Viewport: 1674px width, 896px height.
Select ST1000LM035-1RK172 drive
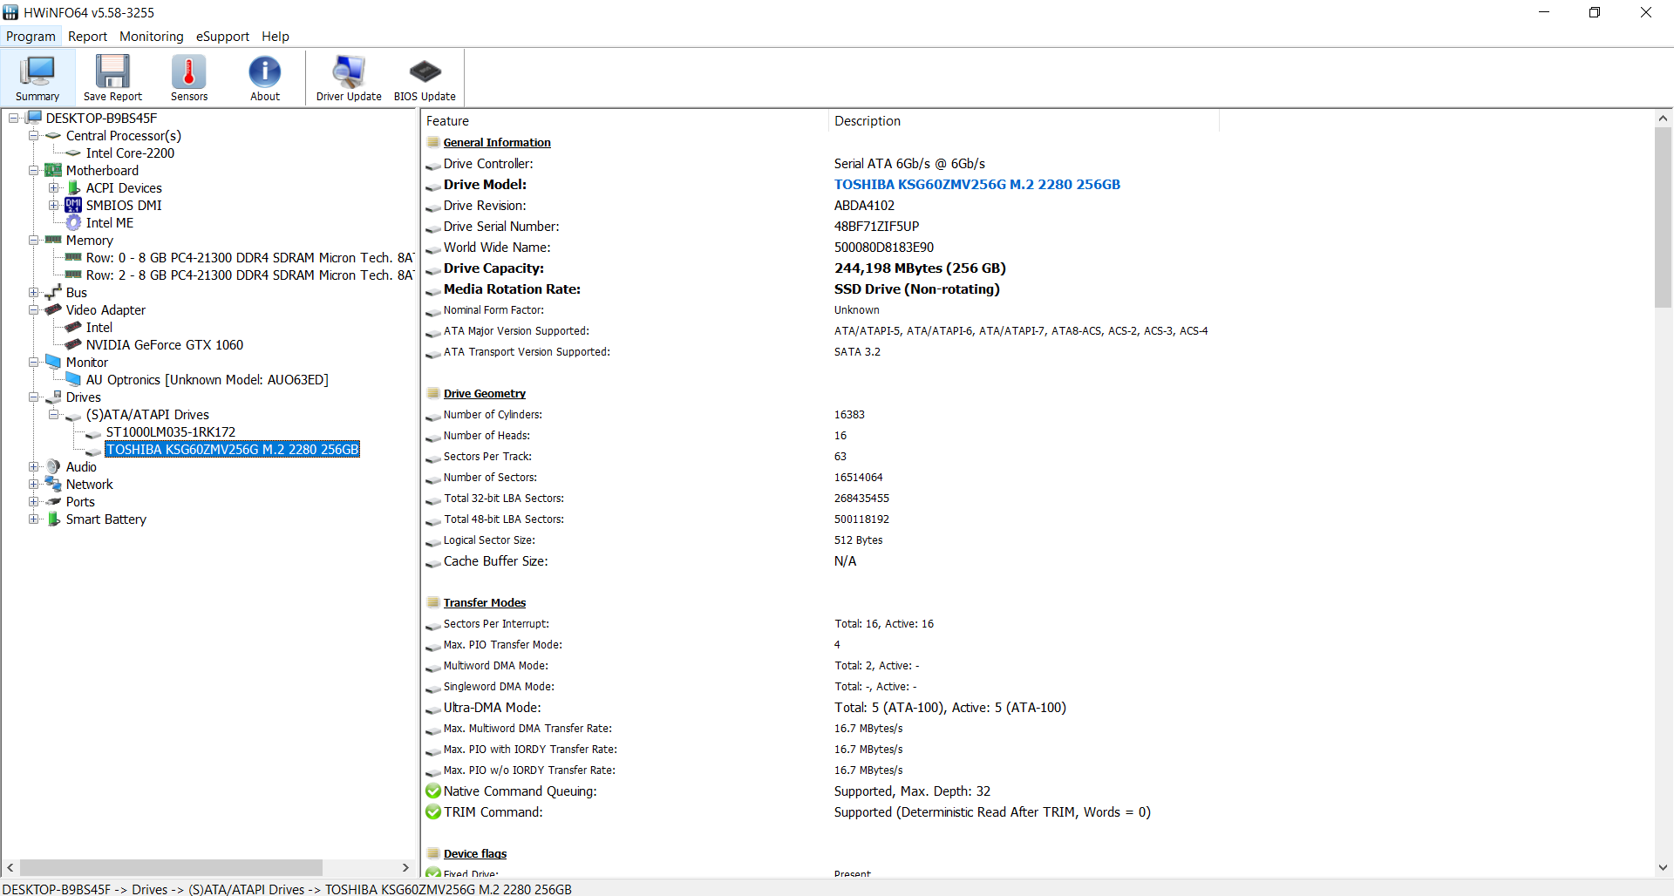[171, 431]
